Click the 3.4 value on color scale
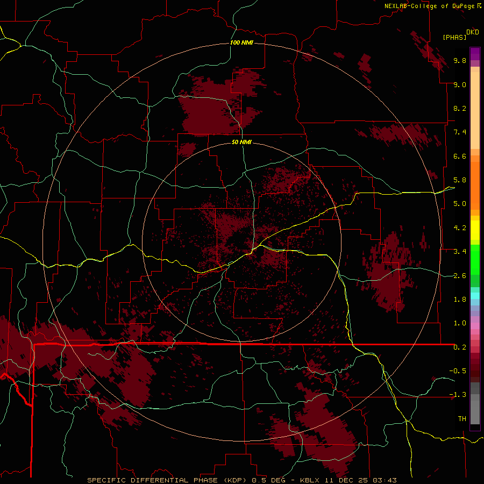This screenshot has width=484, height=484. coord(460,252)
